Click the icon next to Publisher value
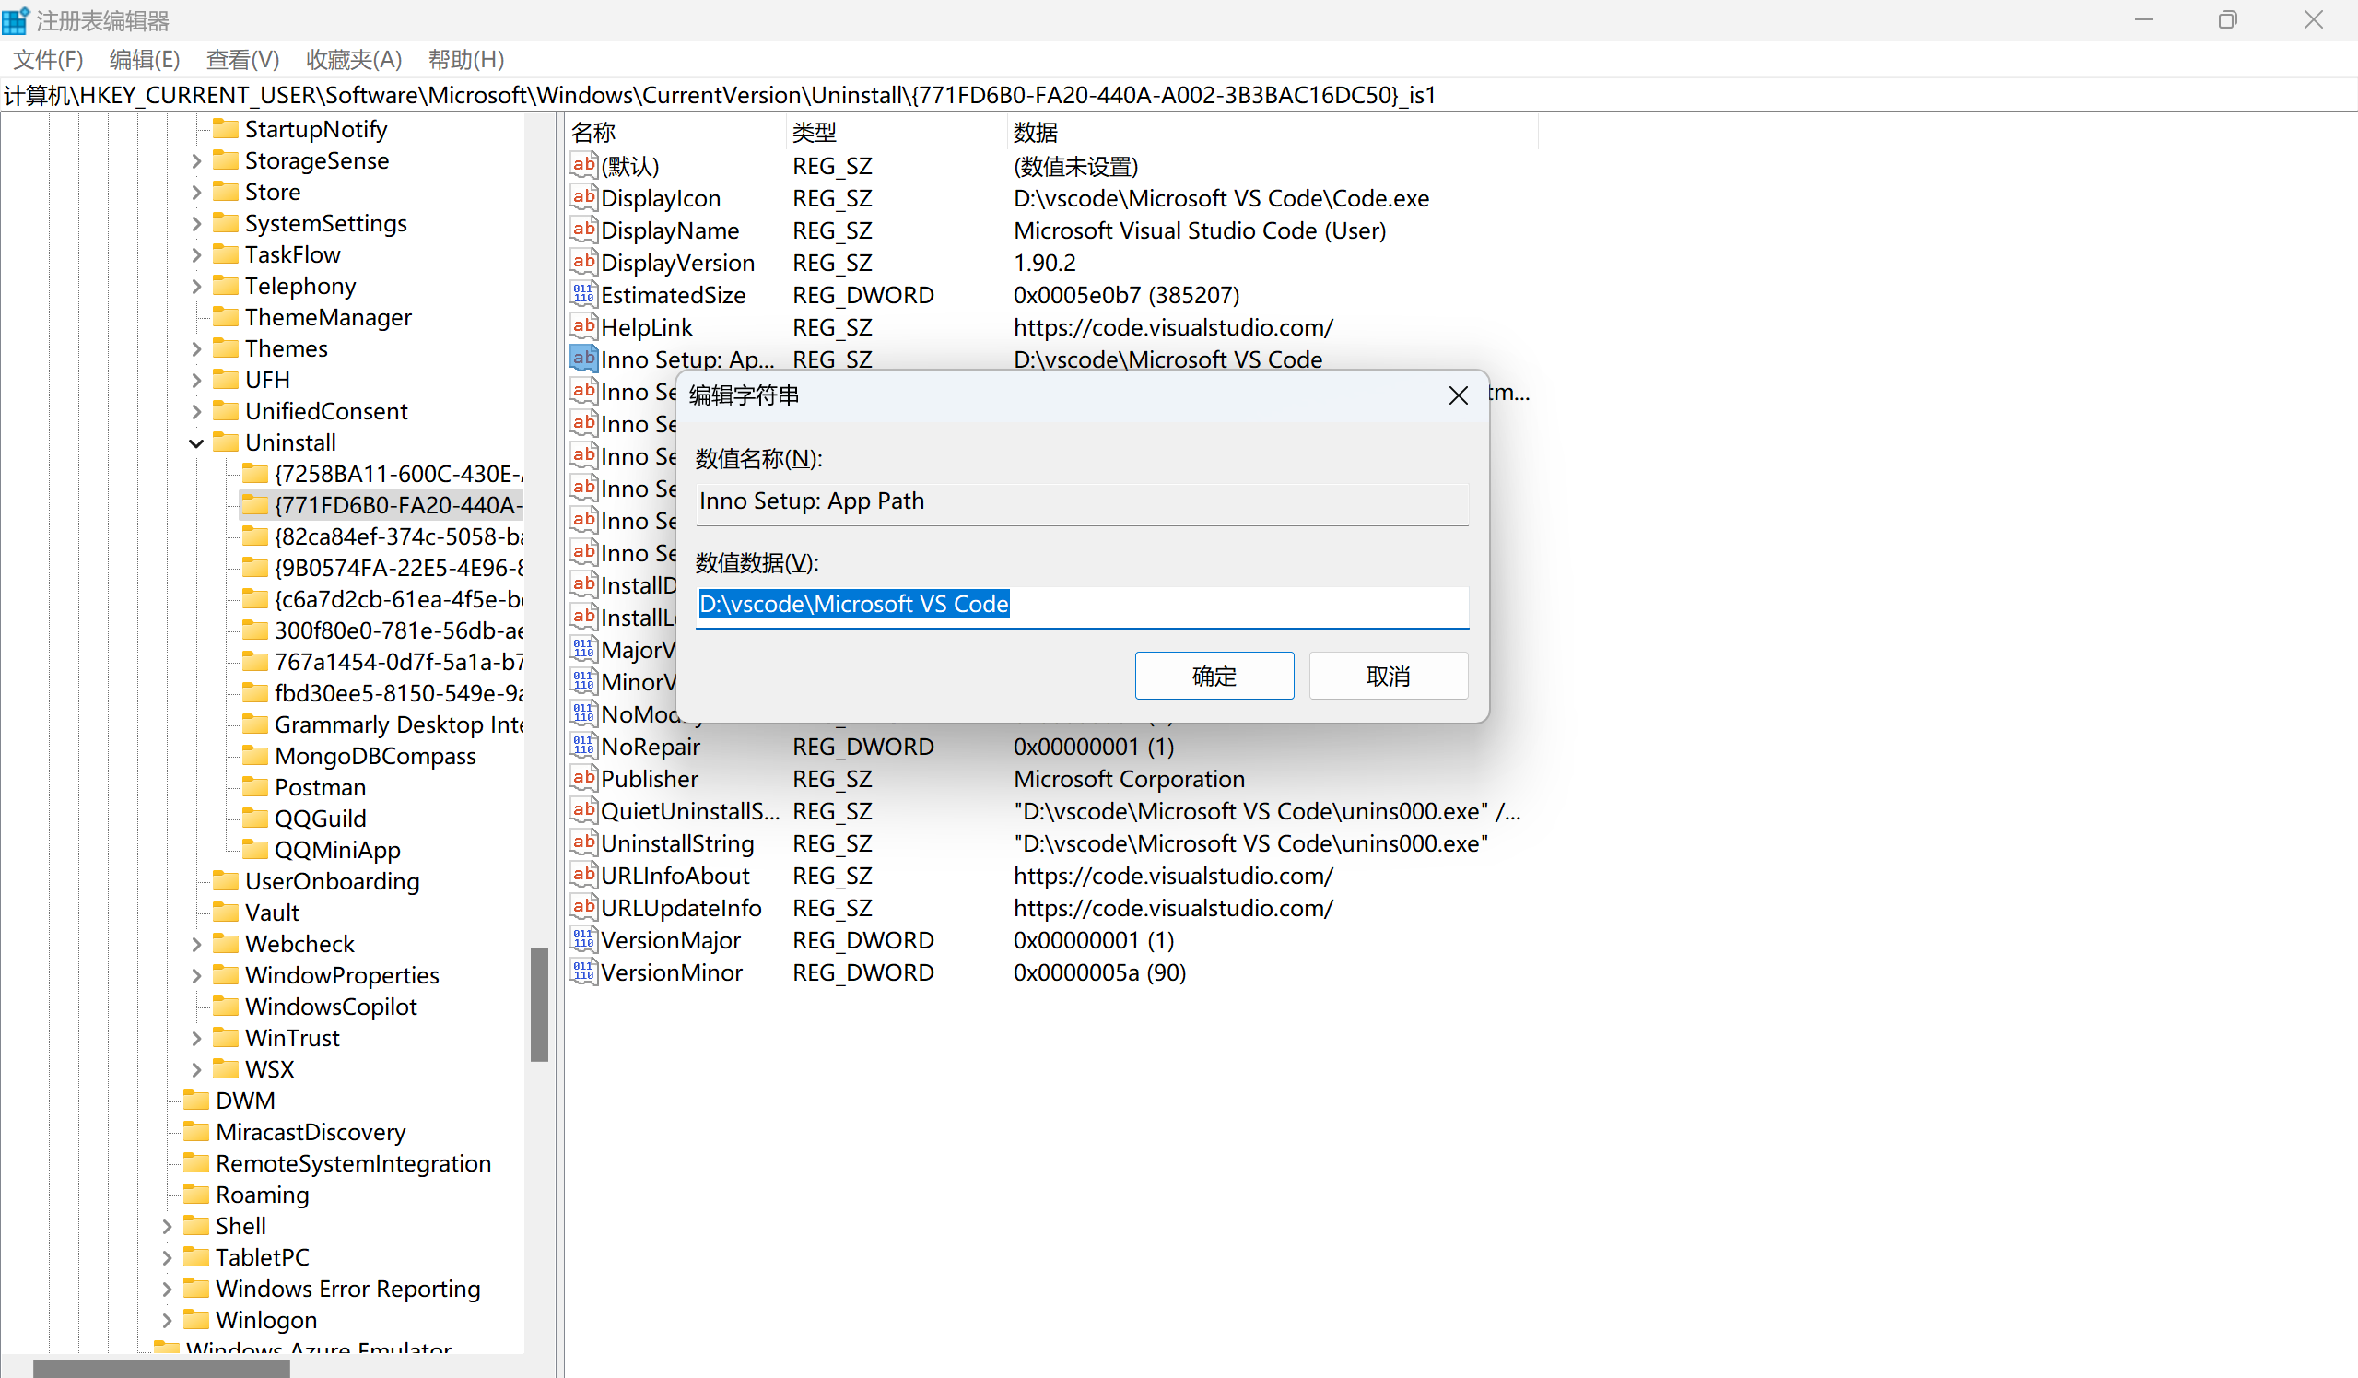Screen dimensions: 2358x1378 [x=584, y=778]
